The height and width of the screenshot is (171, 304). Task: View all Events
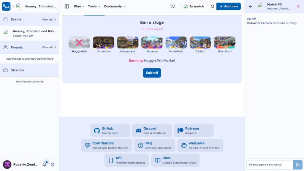(49, 19)
